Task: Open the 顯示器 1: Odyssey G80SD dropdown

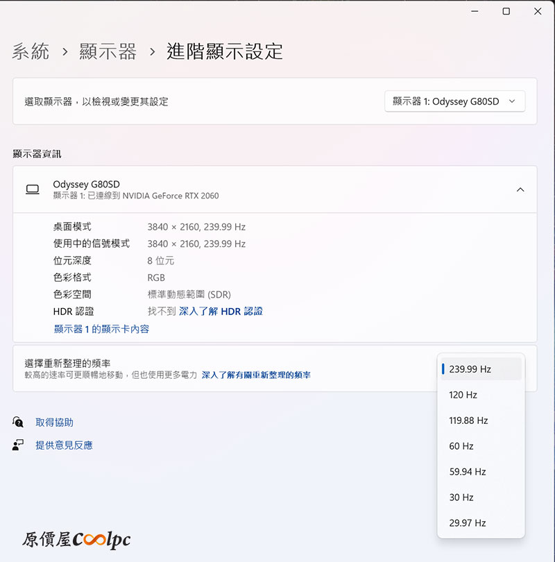Action: click(454, 101)
